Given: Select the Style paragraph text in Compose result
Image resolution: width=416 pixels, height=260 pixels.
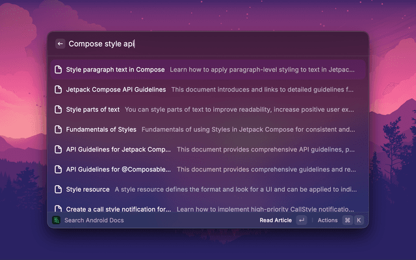Looking at the screenshot, I should (x=208, y=70).
